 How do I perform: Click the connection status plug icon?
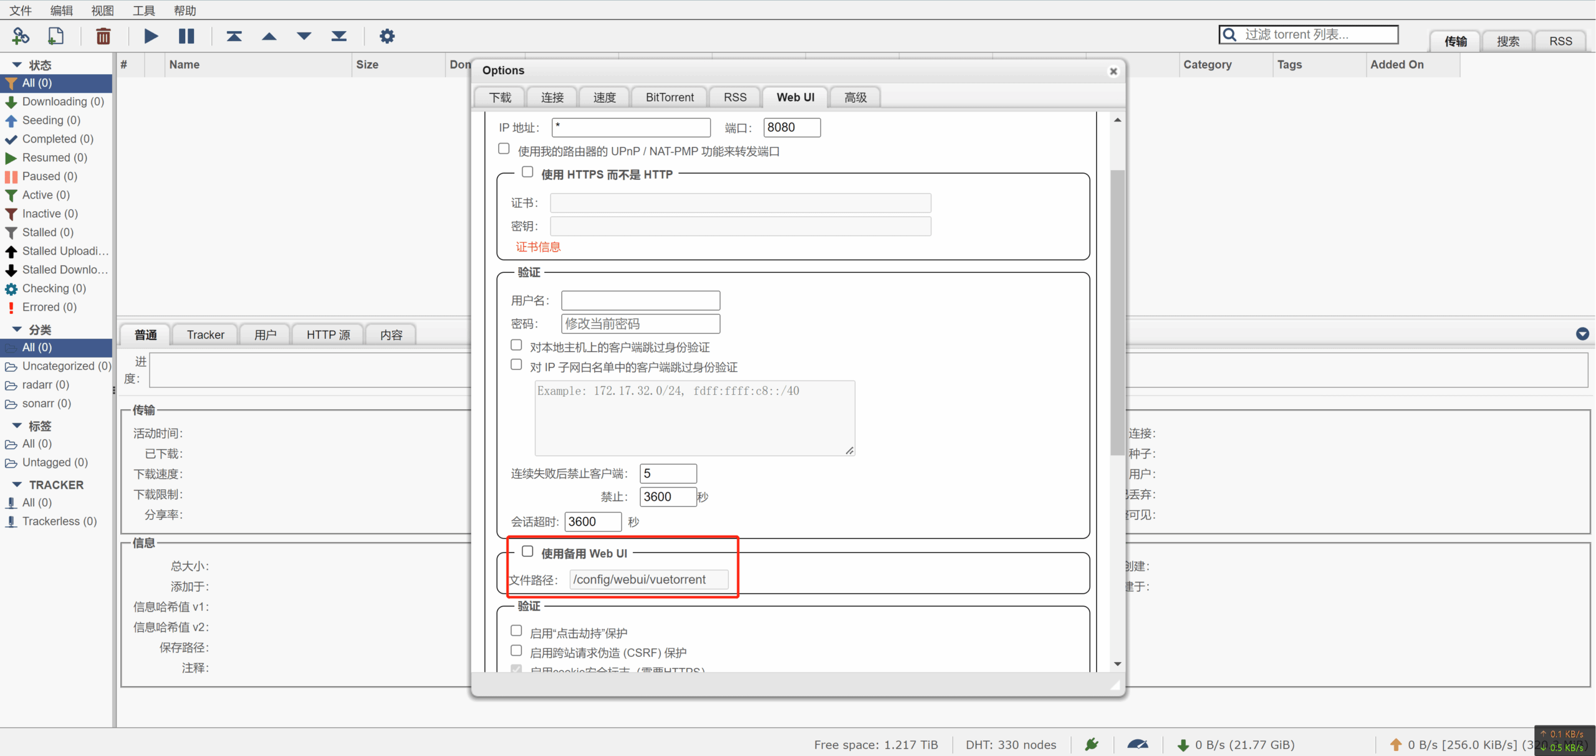tap(1091, 744)
